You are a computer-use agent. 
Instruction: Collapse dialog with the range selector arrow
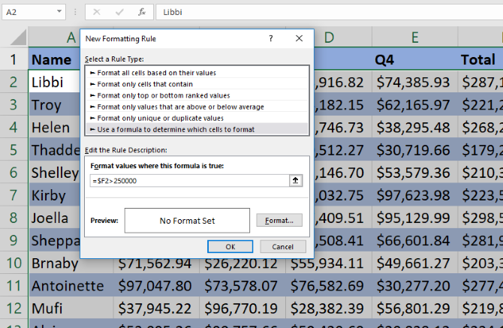tap(296, 180)
